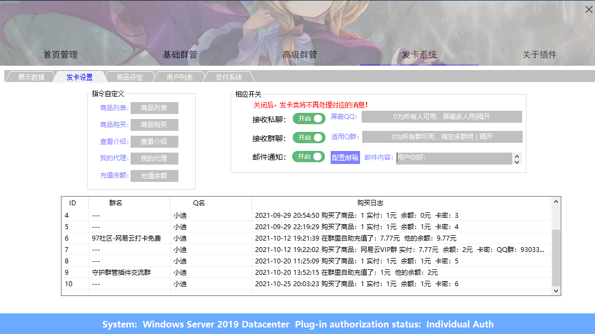
Task: Toggle the 接收群聊 switch
Action: pyautogui.click(x=309, y=137)
